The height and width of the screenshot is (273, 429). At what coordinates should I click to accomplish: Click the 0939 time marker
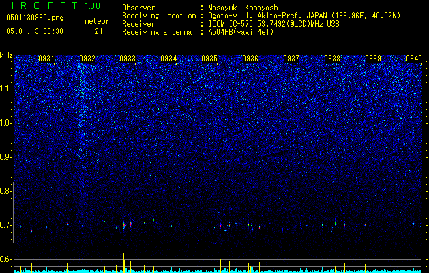tap(373, 59)
